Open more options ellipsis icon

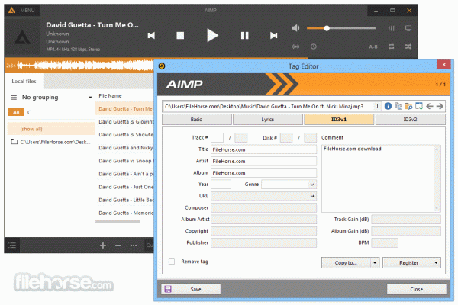click(134, 246)
